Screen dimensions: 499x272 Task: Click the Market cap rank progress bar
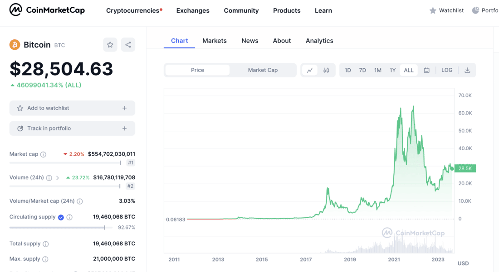pos(65,163)
